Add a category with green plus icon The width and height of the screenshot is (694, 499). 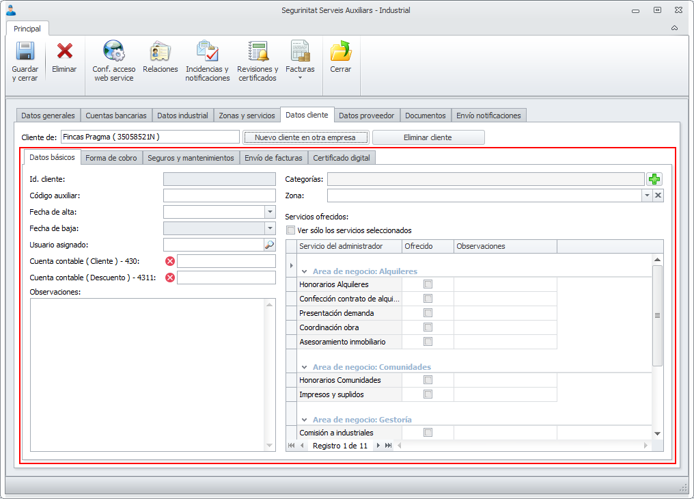click(654, 179)
